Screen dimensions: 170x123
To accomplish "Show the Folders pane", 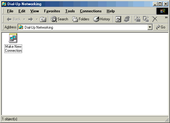I will click(81, 19).
